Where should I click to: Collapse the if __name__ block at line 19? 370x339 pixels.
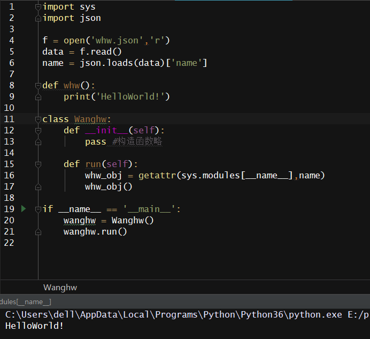[x=38, y=209]
